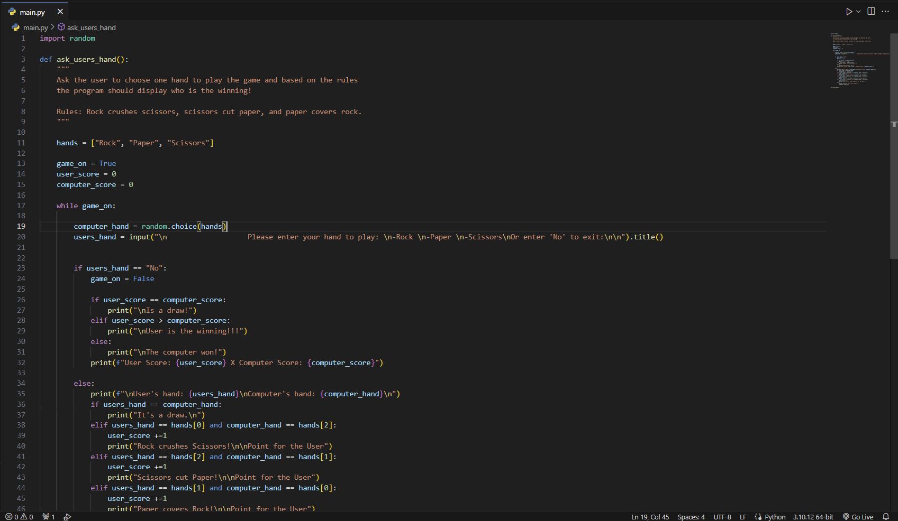
Task: Open the ask_users_hand breadcrumb symbol
Action: coord(91,27)
